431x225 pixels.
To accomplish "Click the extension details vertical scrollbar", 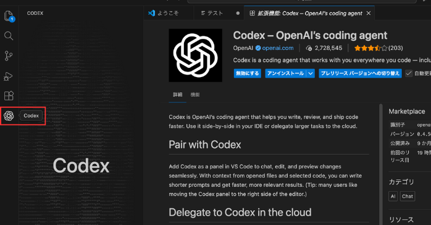I will click(x=381, y=165).
